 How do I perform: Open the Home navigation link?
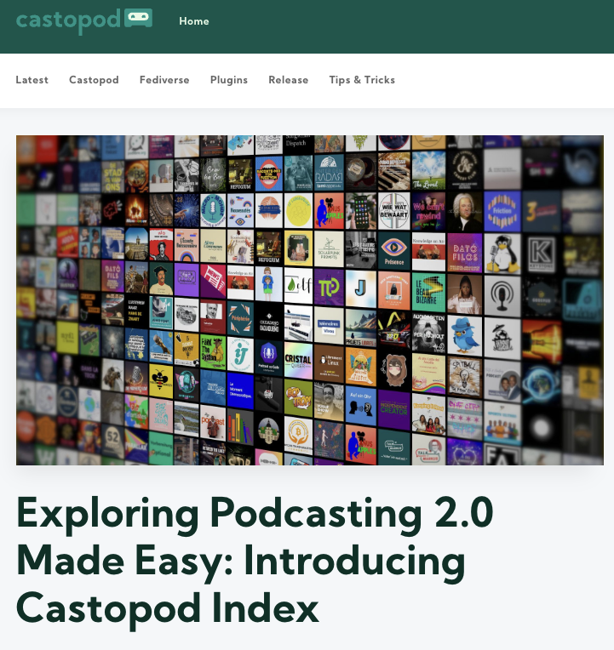point(194,21)
